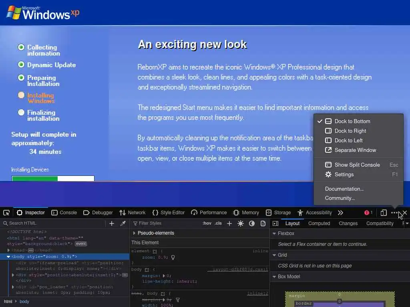Click the event badge on html node

pos(81,244)
